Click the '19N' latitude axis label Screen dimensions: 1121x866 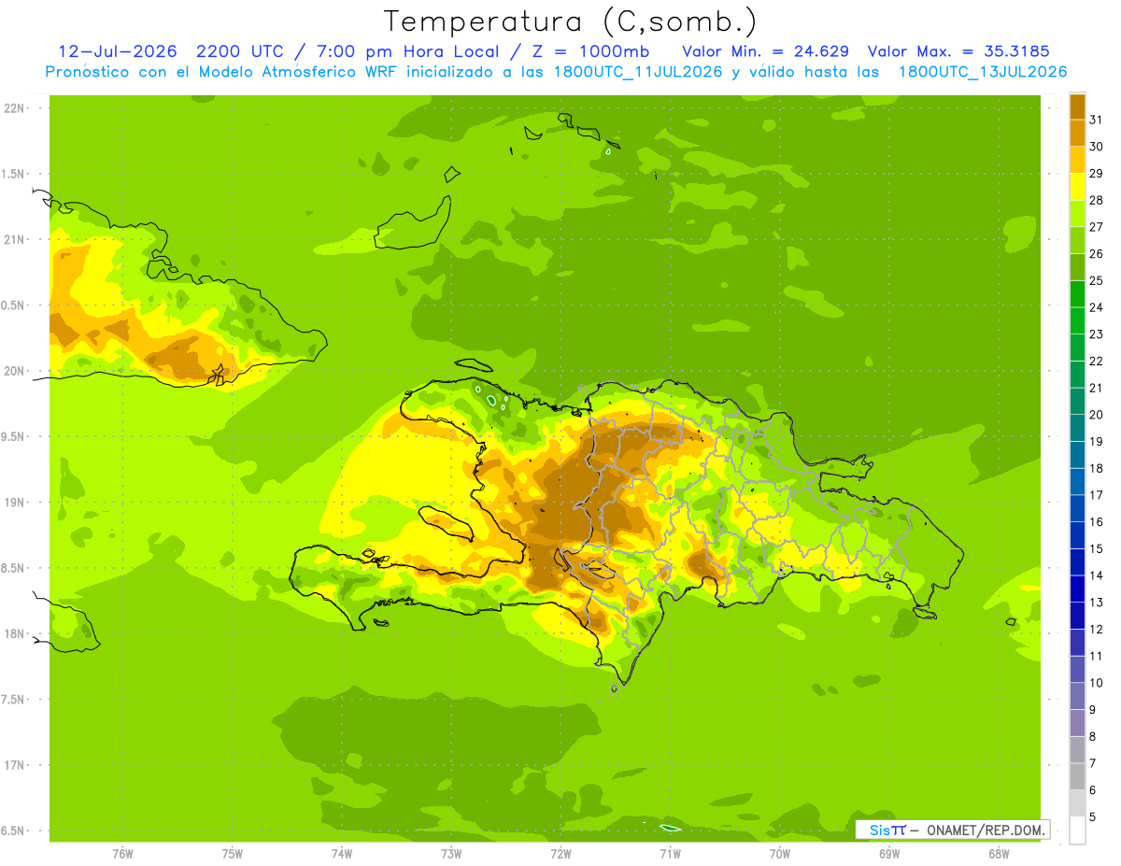(14, 503)
